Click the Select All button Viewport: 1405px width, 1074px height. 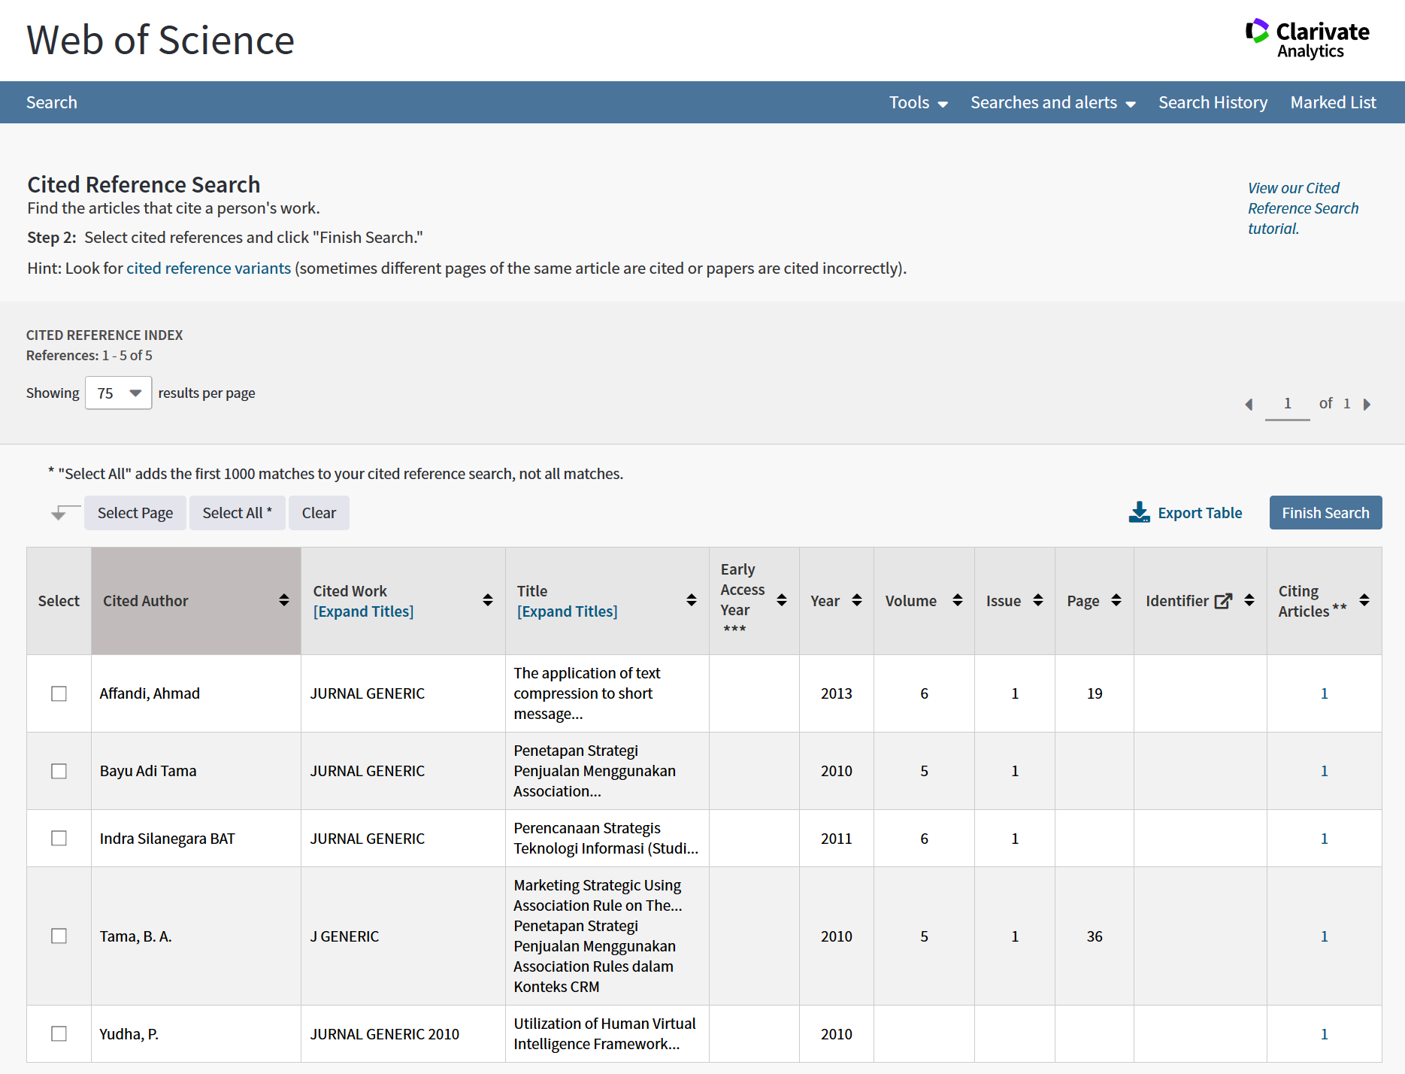(238, 513)
